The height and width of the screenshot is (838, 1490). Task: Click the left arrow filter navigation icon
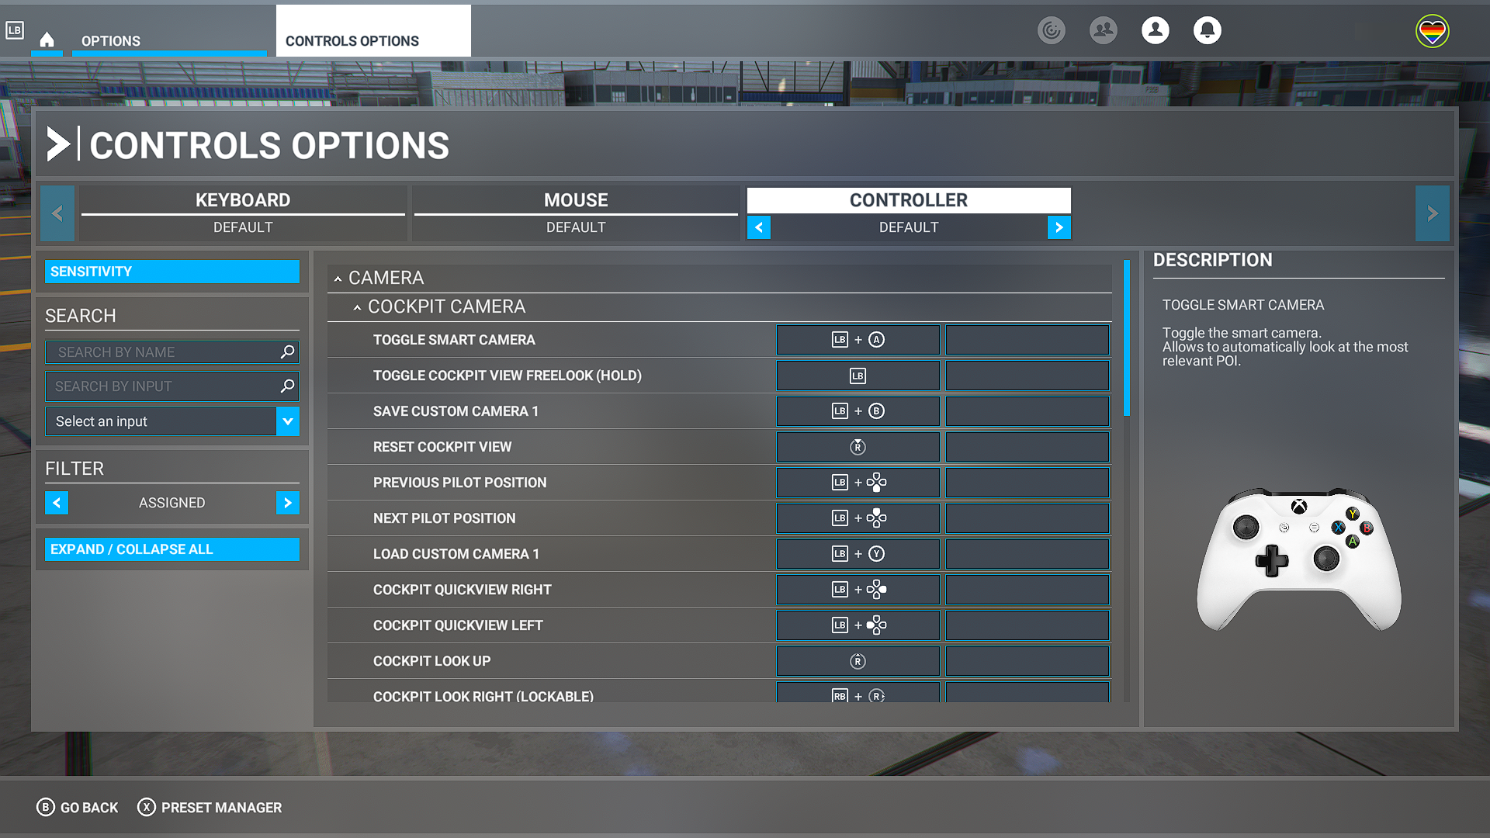pyautogui.click(x=57, y=502)
